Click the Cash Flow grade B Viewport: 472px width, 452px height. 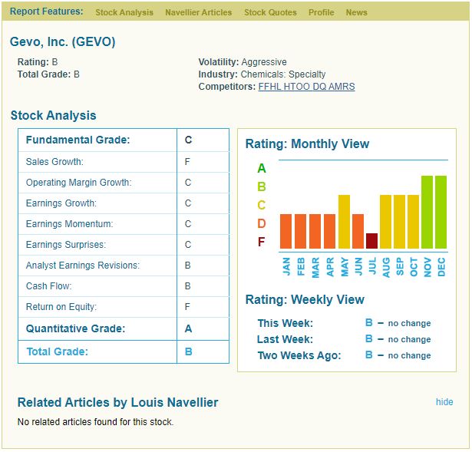coord(187,286)
